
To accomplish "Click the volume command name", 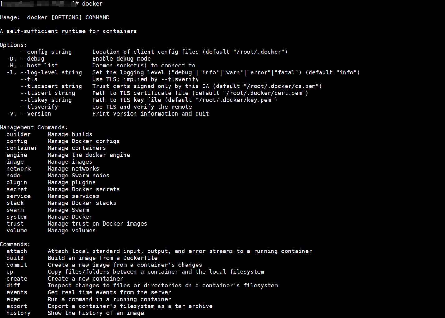I will point(17,231).
